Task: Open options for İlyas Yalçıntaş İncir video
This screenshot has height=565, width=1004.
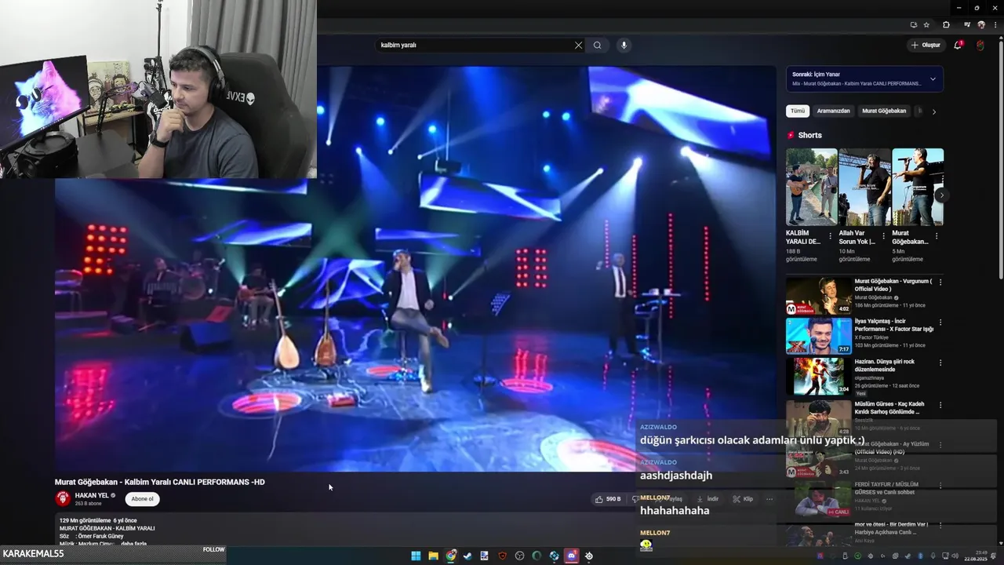Action: [x=940, y=323]
